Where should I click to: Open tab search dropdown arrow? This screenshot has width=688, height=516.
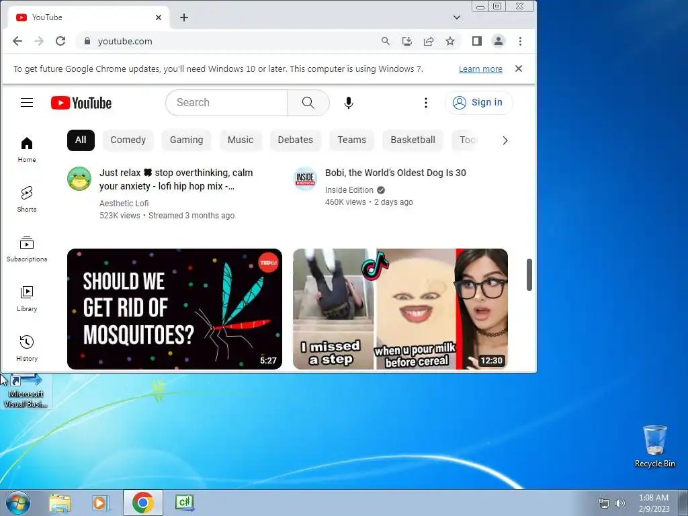457,17
